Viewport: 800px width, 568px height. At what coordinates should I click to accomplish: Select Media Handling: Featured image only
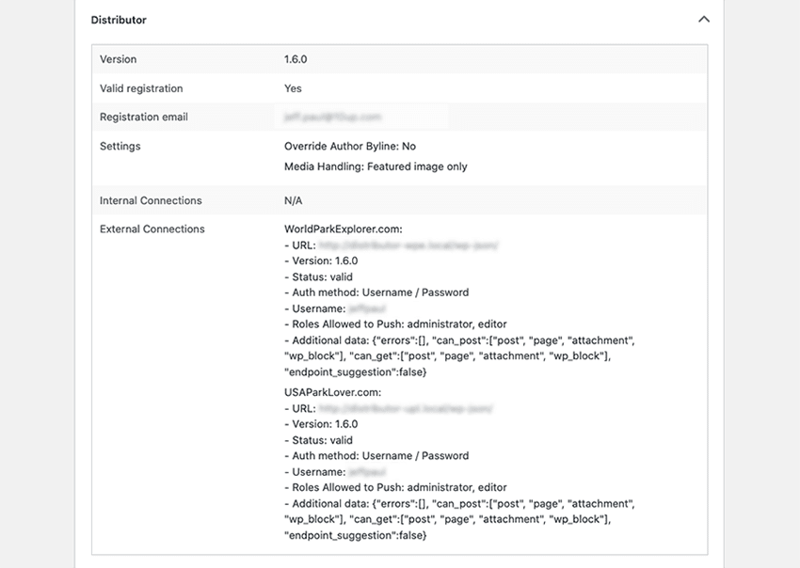click(x=376, y=166)
